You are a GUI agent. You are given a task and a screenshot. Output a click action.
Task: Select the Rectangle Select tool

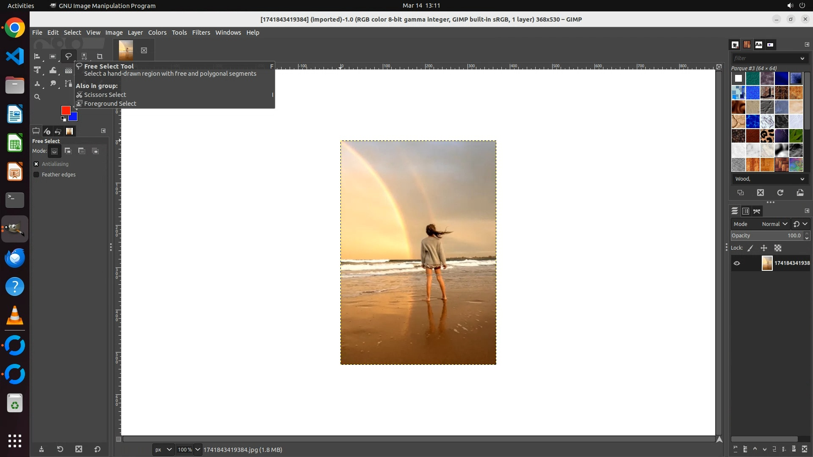pos(53,56)
